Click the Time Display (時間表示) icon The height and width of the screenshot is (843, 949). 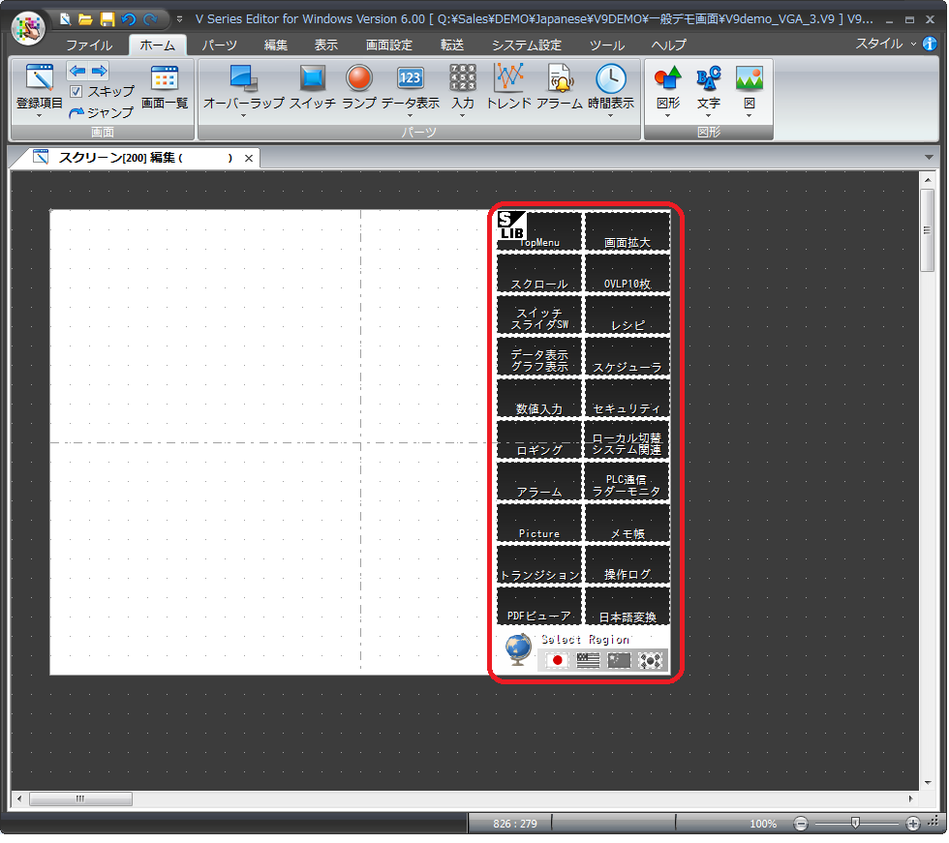610,79
